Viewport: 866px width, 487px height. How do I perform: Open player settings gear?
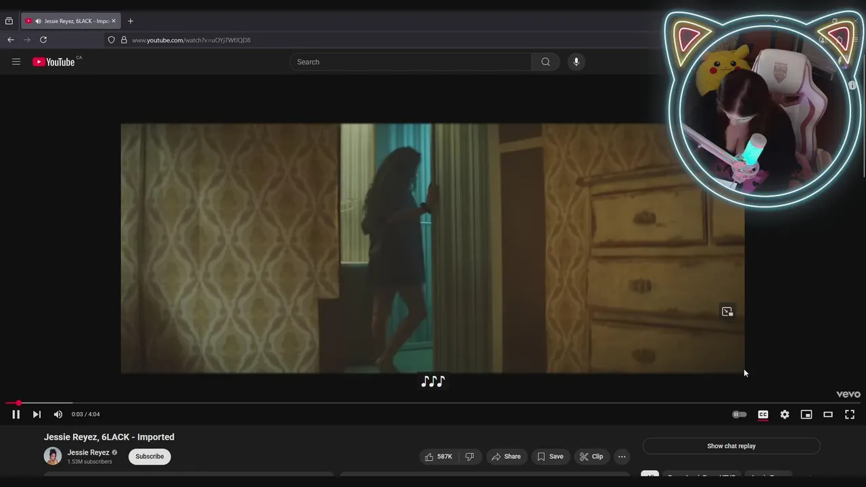tap(785, 415)
